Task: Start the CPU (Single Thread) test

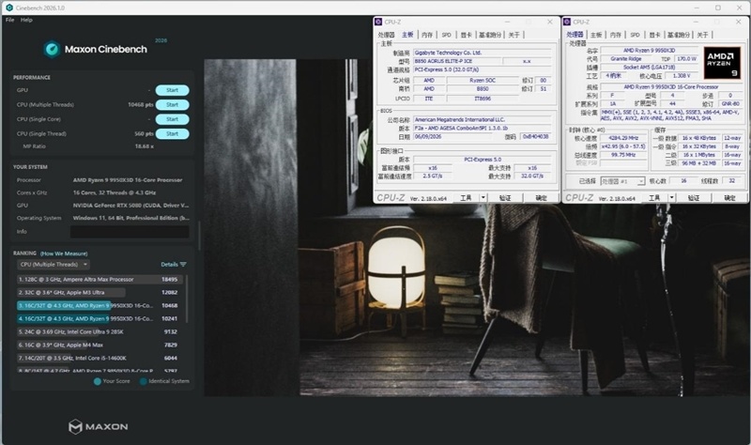Action: coord(172,133)
